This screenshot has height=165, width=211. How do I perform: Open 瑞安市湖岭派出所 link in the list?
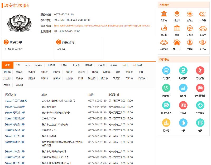[x=15, y=113]
